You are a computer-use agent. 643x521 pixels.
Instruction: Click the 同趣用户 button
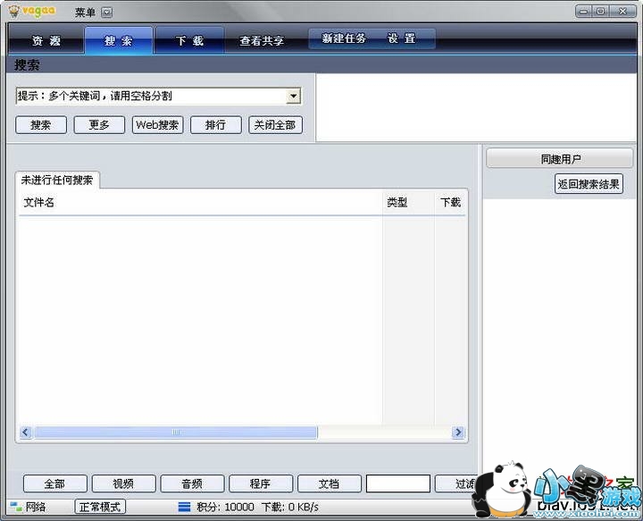tap(560, 159)
